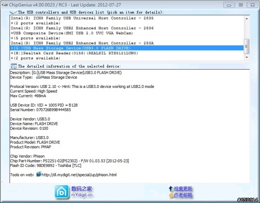Click USB Device ID VID = 1005 line
This screenshot has height=203, width=260.
click(x=44, y=105)
